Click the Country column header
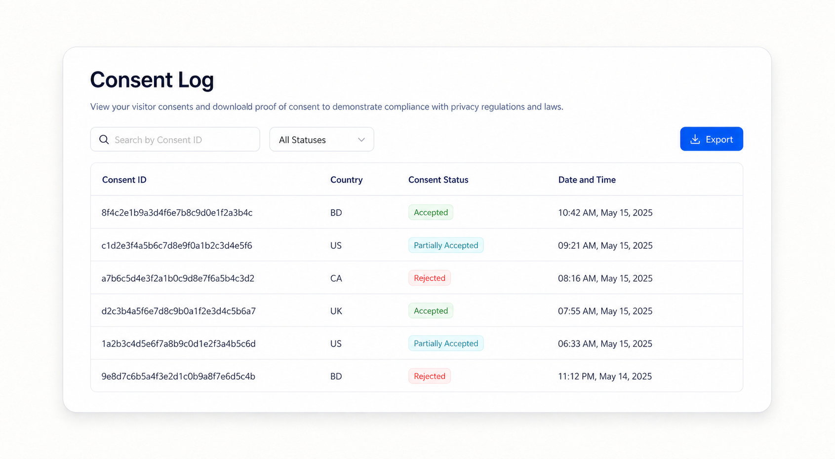Image resolution: width=835 pixels, height=459 pixels. point(346,180)
